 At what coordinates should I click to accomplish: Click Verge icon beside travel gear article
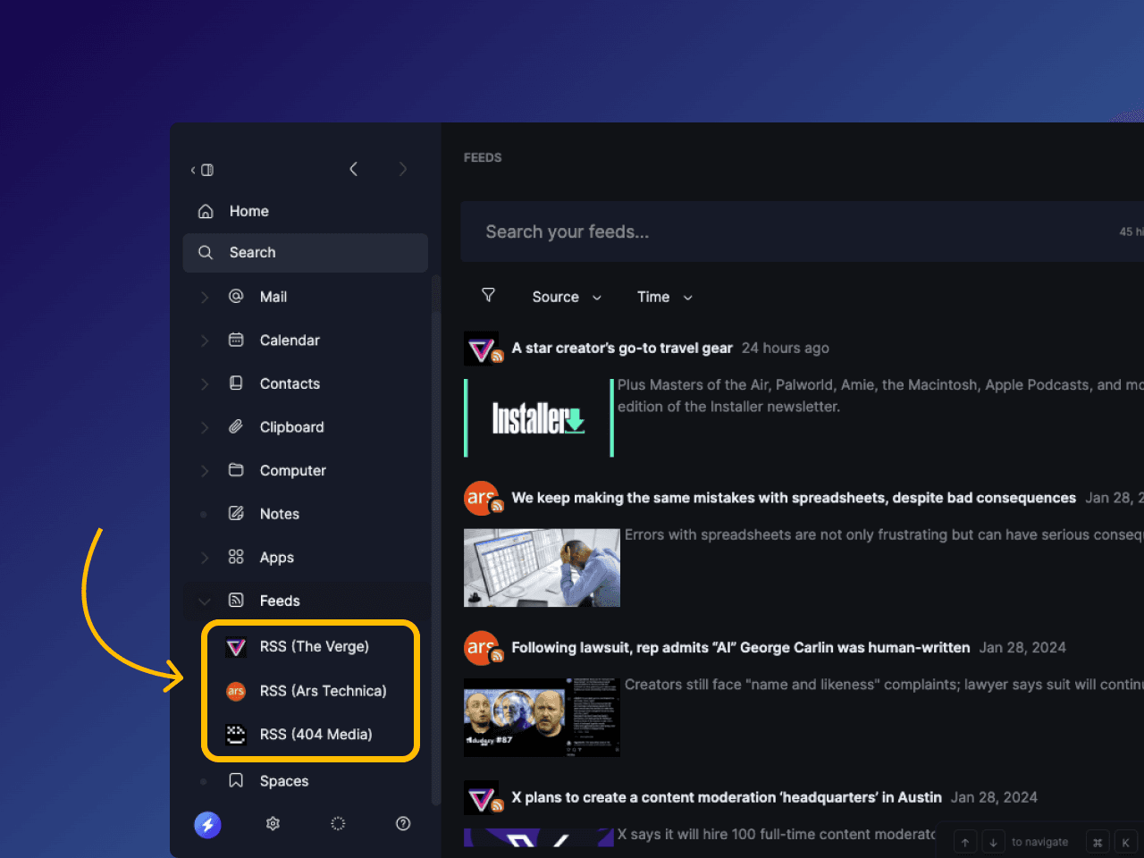tap(483, 349)
